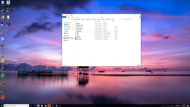Image resolution: width=190 pixels, height=107 pixels.
Task: Open Task View on the taskbar
Action: click(31, 106)
